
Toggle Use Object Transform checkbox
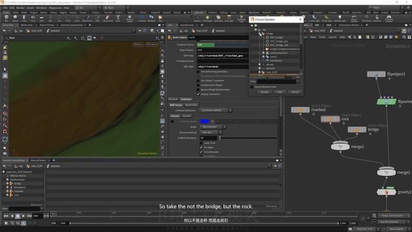[x=198, y=81]
